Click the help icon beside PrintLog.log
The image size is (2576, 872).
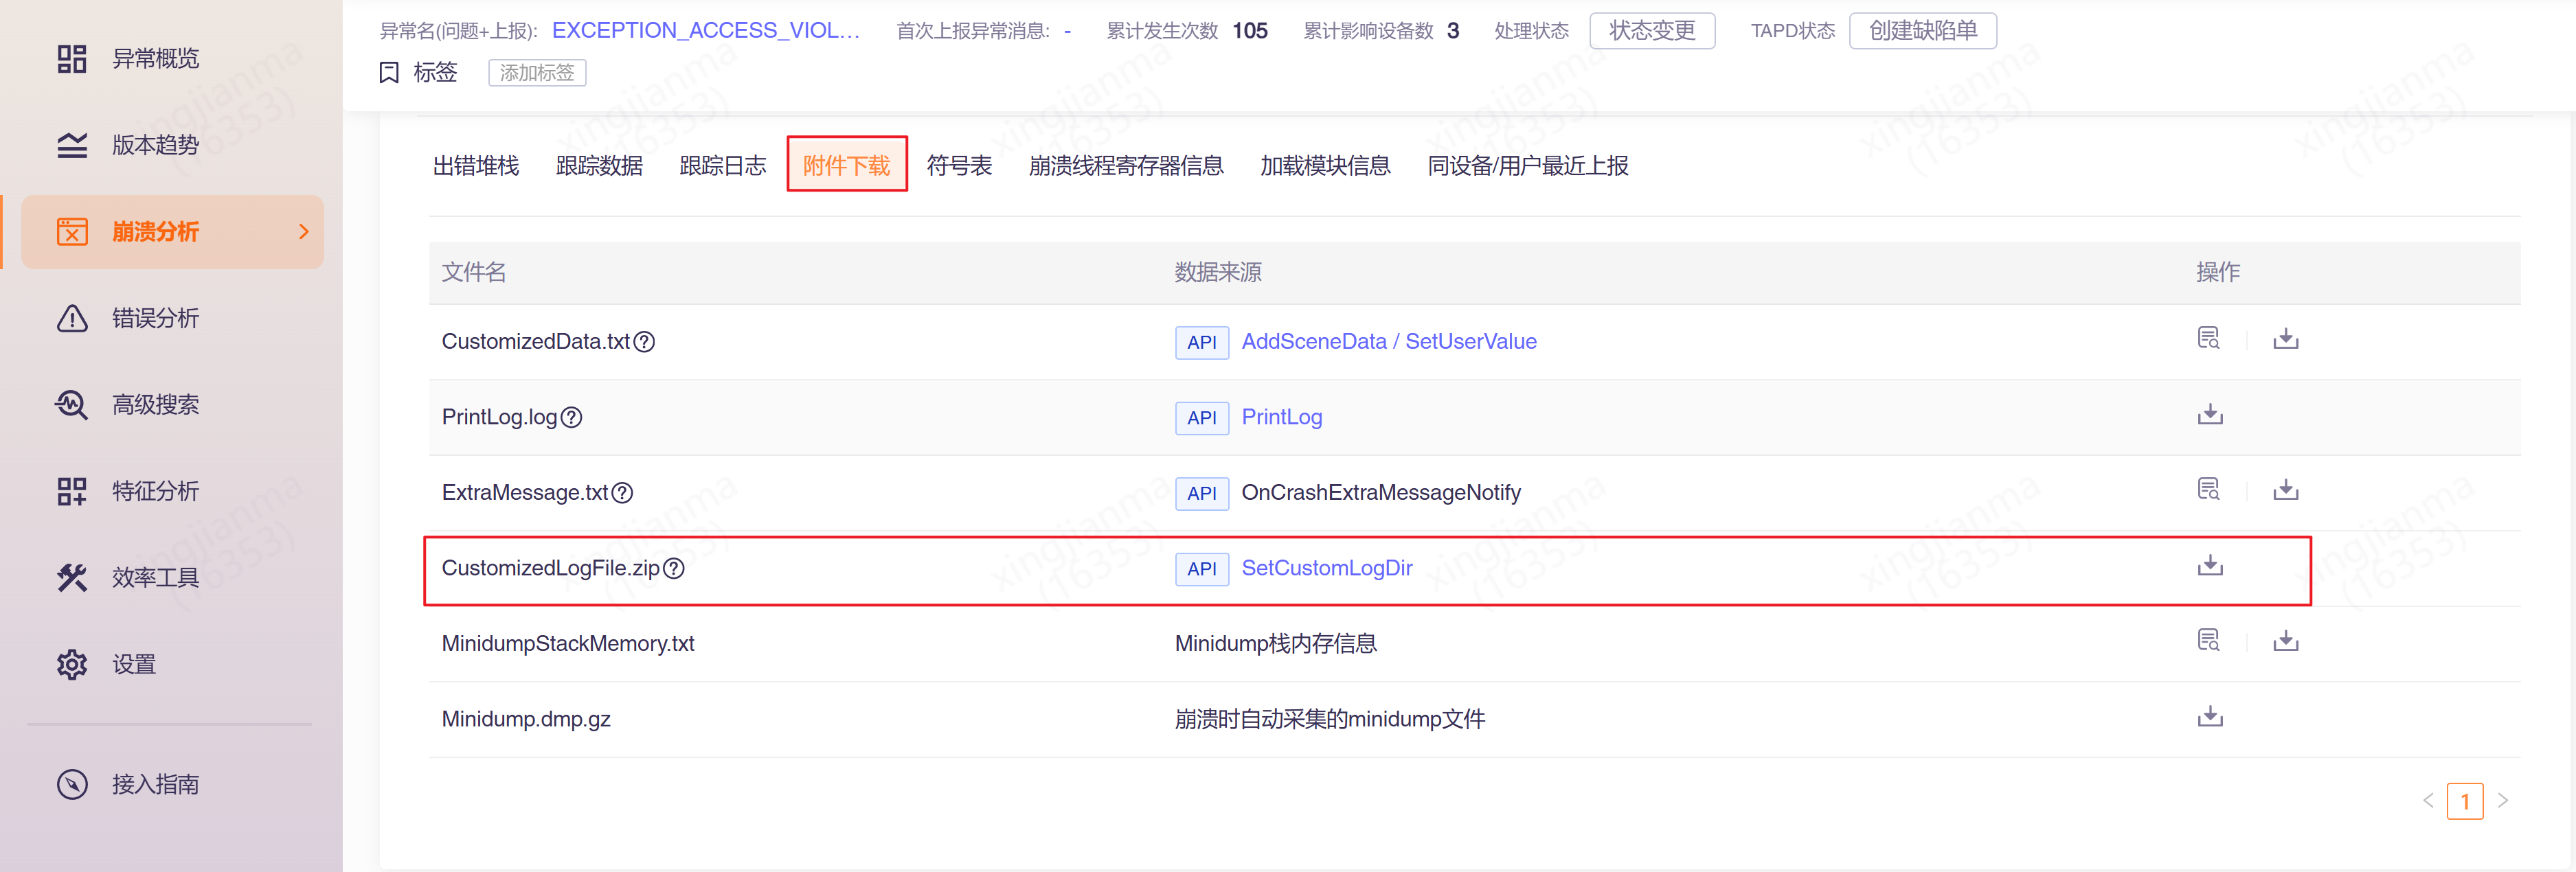(x=571, y=417)
